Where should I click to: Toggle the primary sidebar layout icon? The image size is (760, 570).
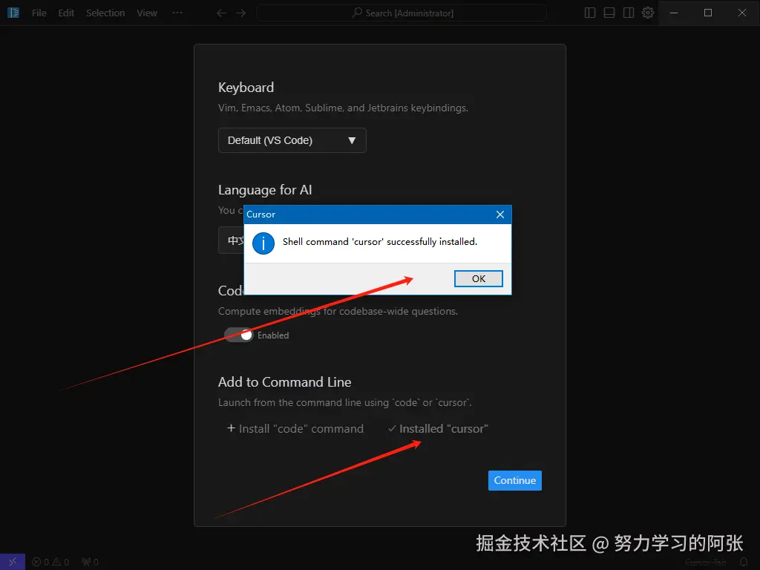click(x=590, y=13)
